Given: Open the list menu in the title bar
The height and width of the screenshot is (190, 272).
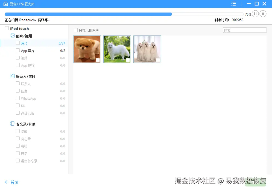Looking at the screenshot, I should 234,4.
